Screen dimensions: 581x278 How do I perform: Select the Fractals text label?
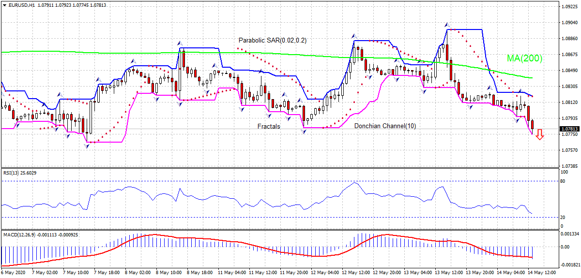(269, 126)
